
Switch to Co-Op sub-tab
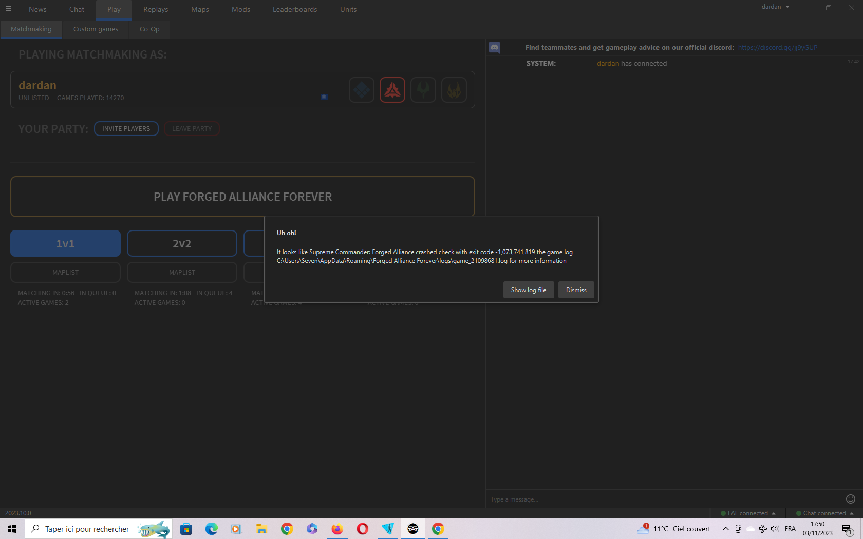point(149,29)
